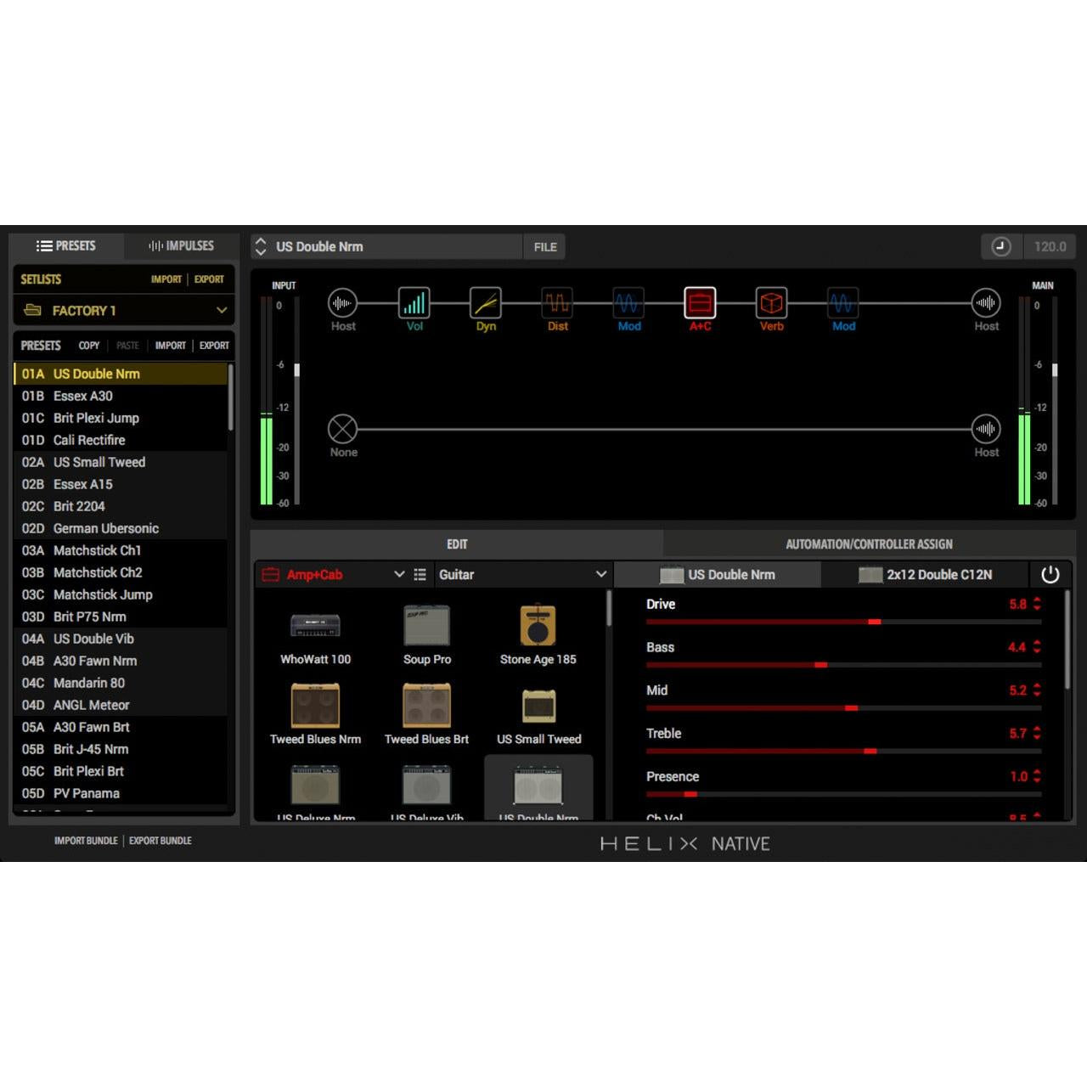Select the Mod block after Verb

click(842, 302)
